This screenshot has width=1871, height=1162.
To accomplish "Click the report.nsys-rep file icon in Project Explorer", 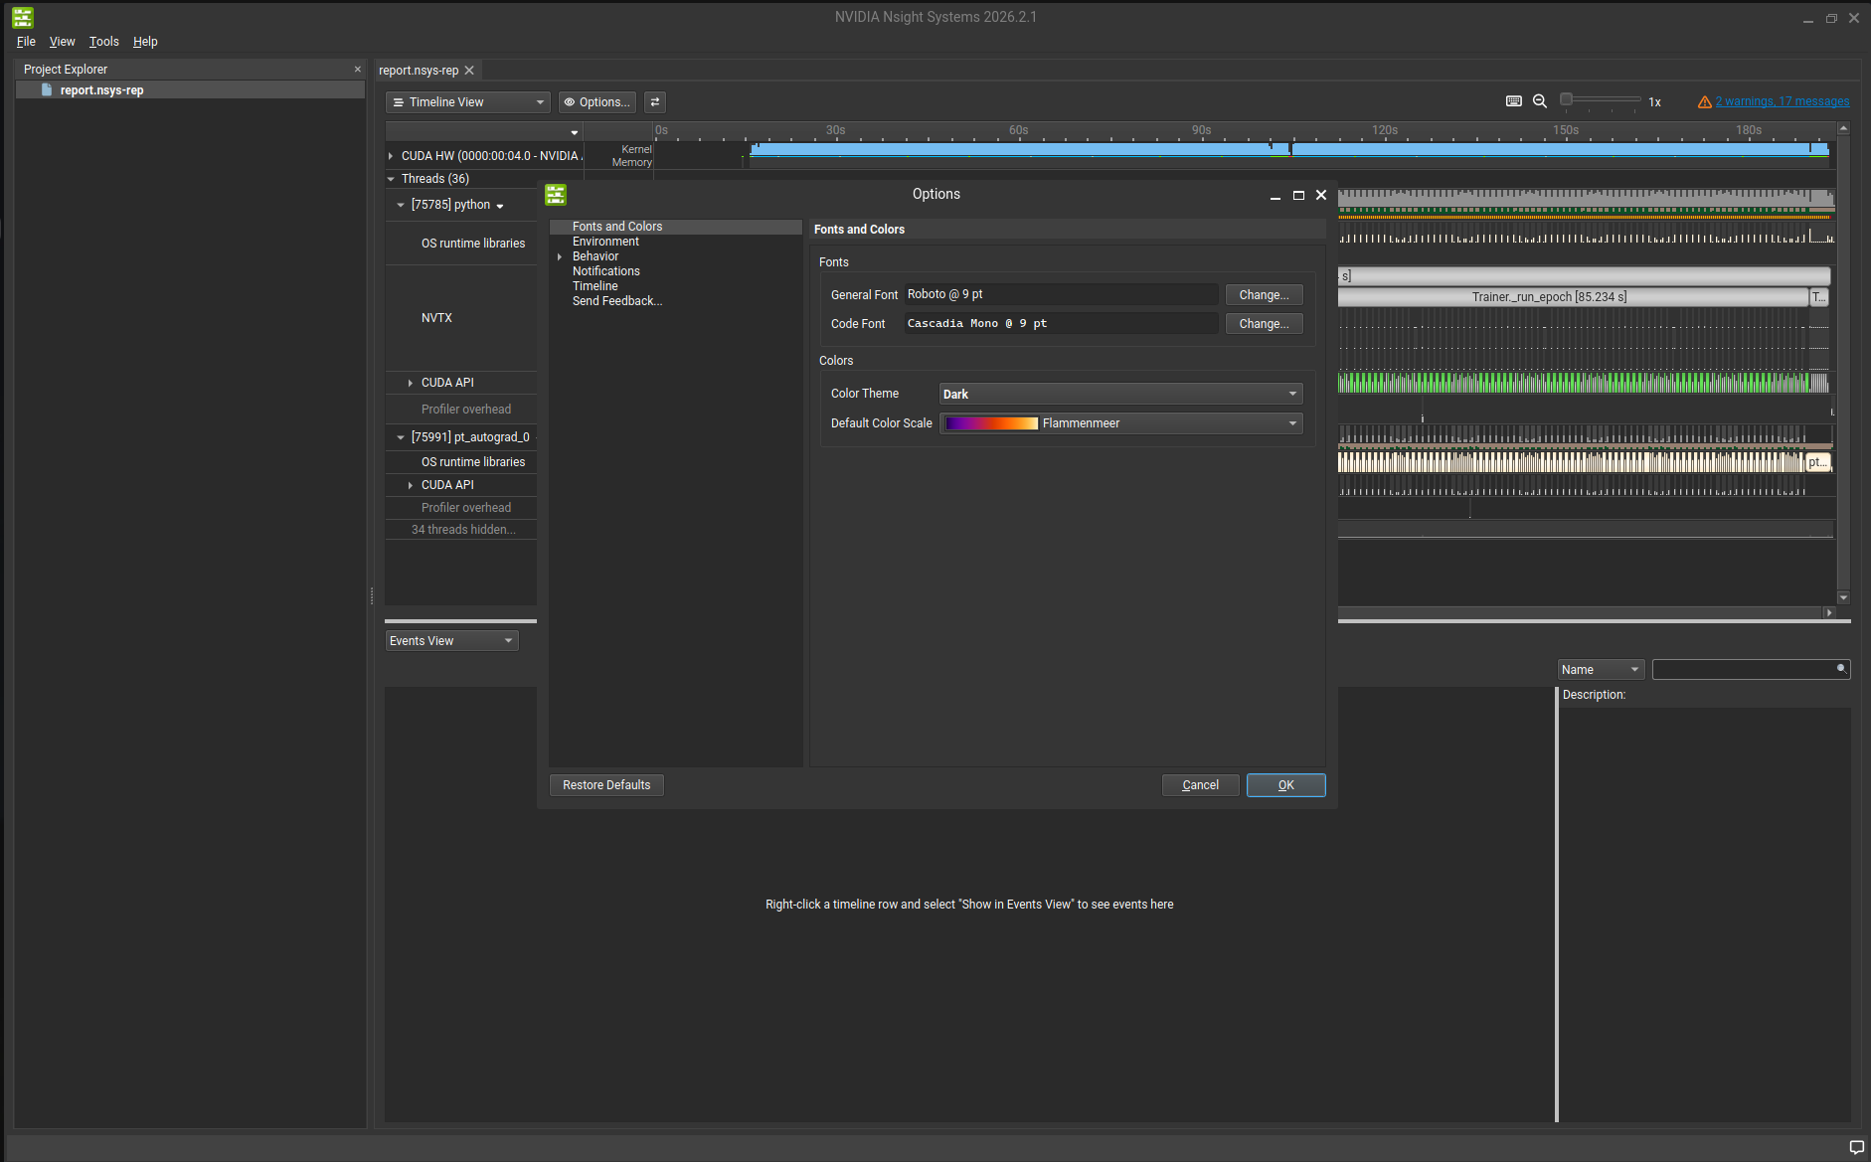I will pyautogui.click(x=46, y=89).
